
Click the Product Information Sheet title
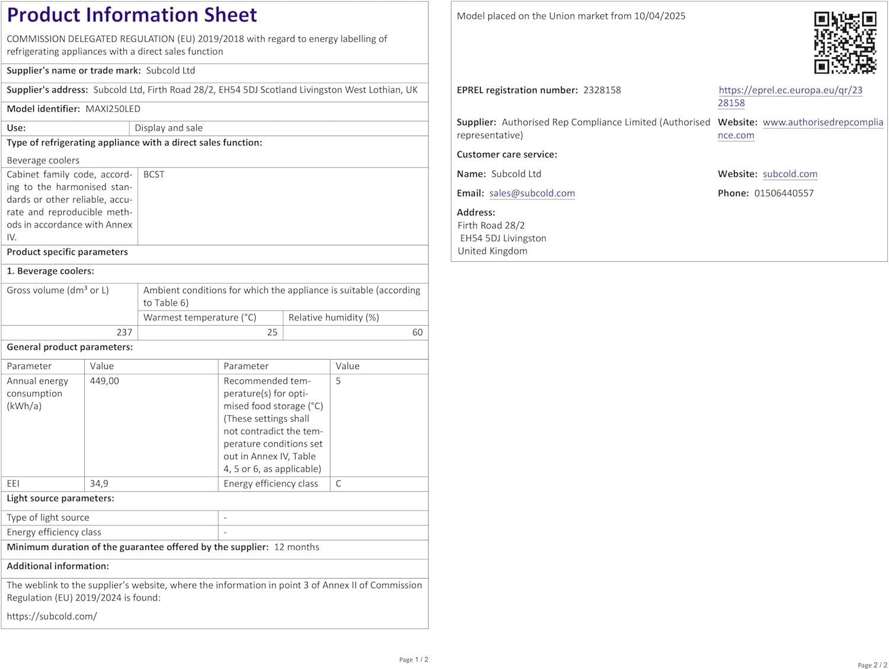tap(132, 15)
